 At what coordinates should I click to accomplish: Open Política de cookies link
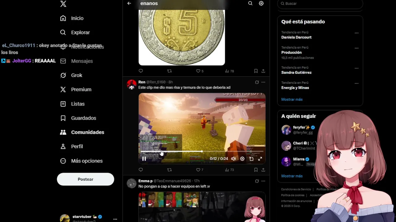click(293, 195)
